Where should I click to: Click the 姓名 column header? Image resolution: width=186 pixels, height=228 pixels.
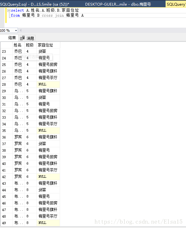[19, 45]
